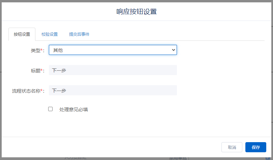Save settings with the 保存 button
This screenshot has height=160, width=273.
pos(255,147)
